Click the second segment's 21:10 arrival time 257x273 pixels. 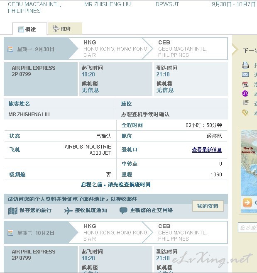[163, 258]
